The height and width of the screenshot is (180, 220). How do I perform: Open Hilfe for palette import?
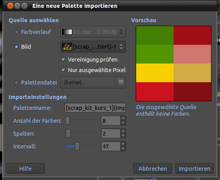25,168
